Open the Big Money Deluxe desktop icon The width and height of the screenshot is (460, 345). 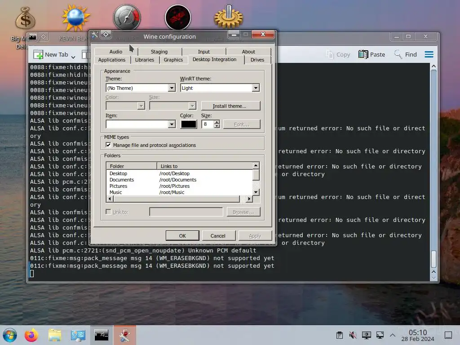tap(25, 18)
